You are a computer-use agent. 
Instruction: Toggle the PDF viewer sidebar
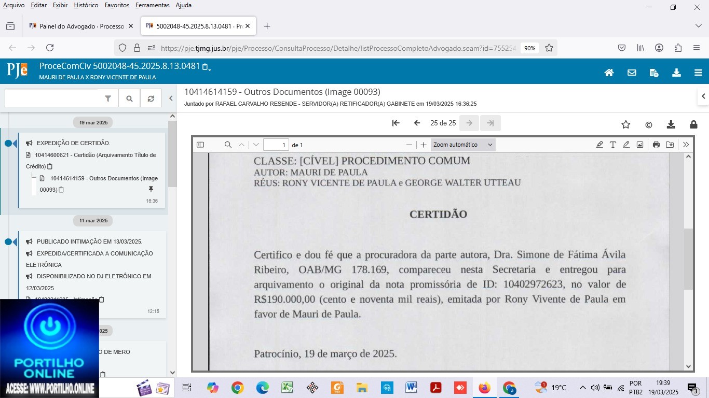(200, 145)
